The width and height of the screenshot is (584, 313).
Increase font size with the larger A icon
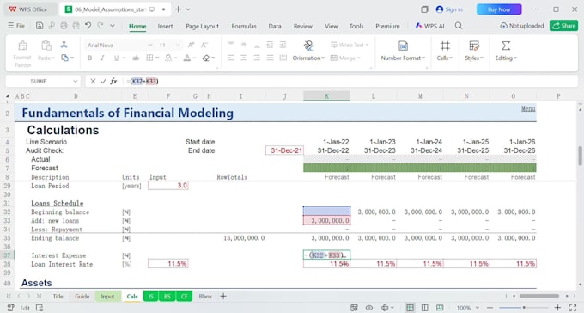(x=191, y=45)
